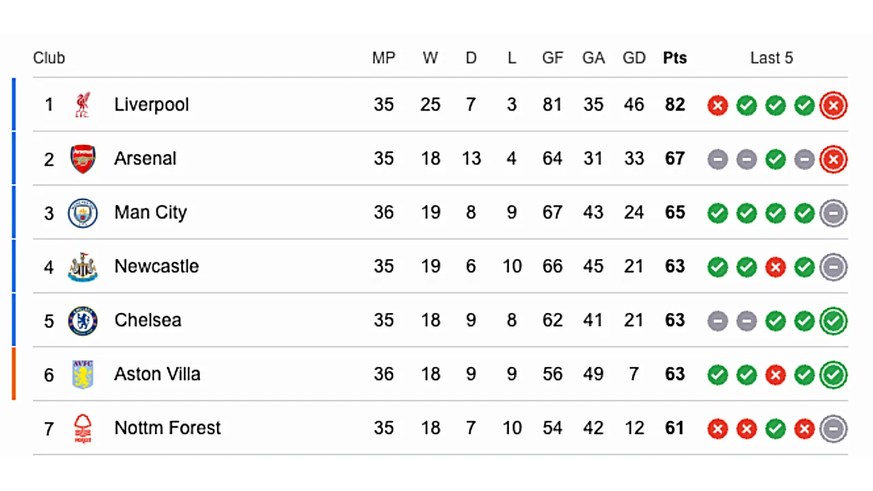Click the Pts column header
Image resolution: width=873 pixels, height=491 pixels.
(675, 58)
